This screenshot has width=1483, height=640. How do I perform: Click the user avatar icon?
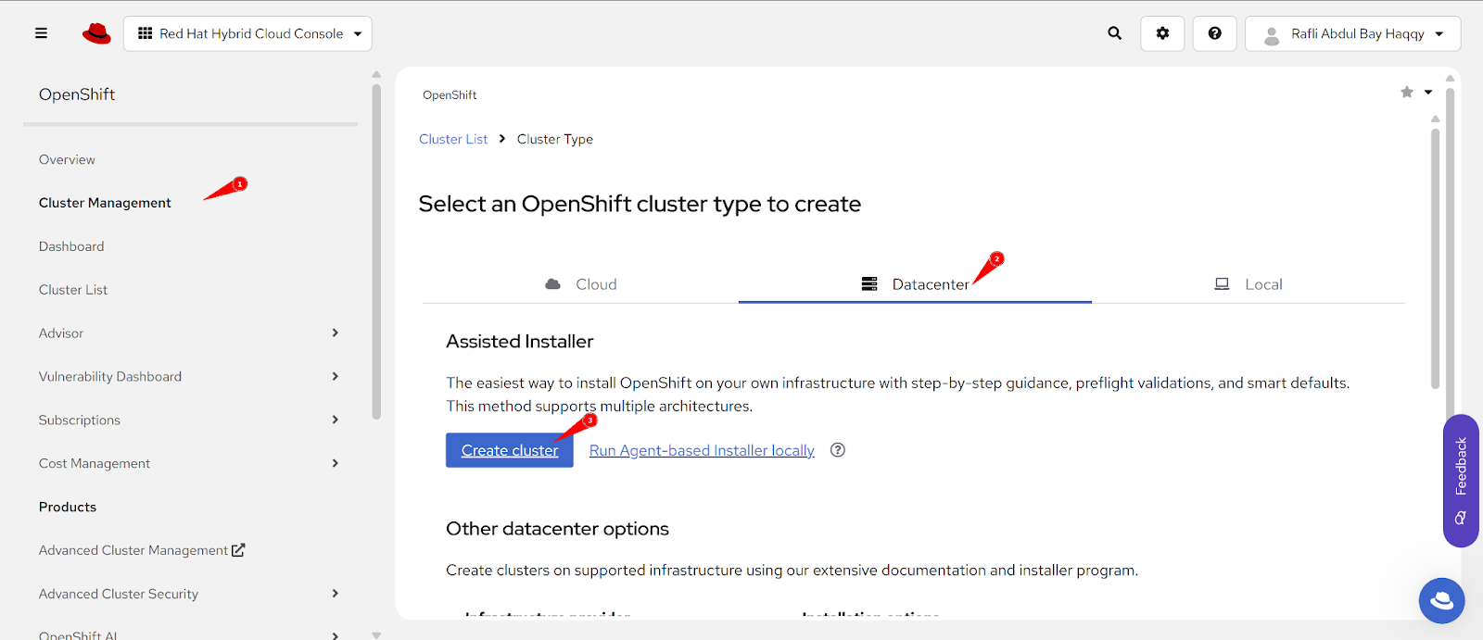tap(1272, 35)
